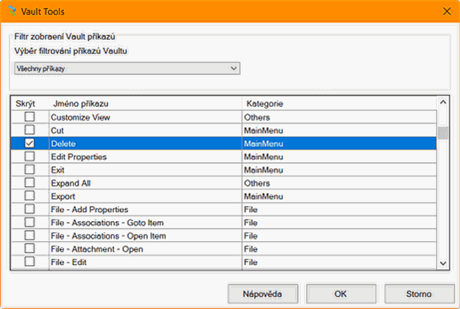Tick hide checkbox for File - Associations - Open Item

[30, 236]
